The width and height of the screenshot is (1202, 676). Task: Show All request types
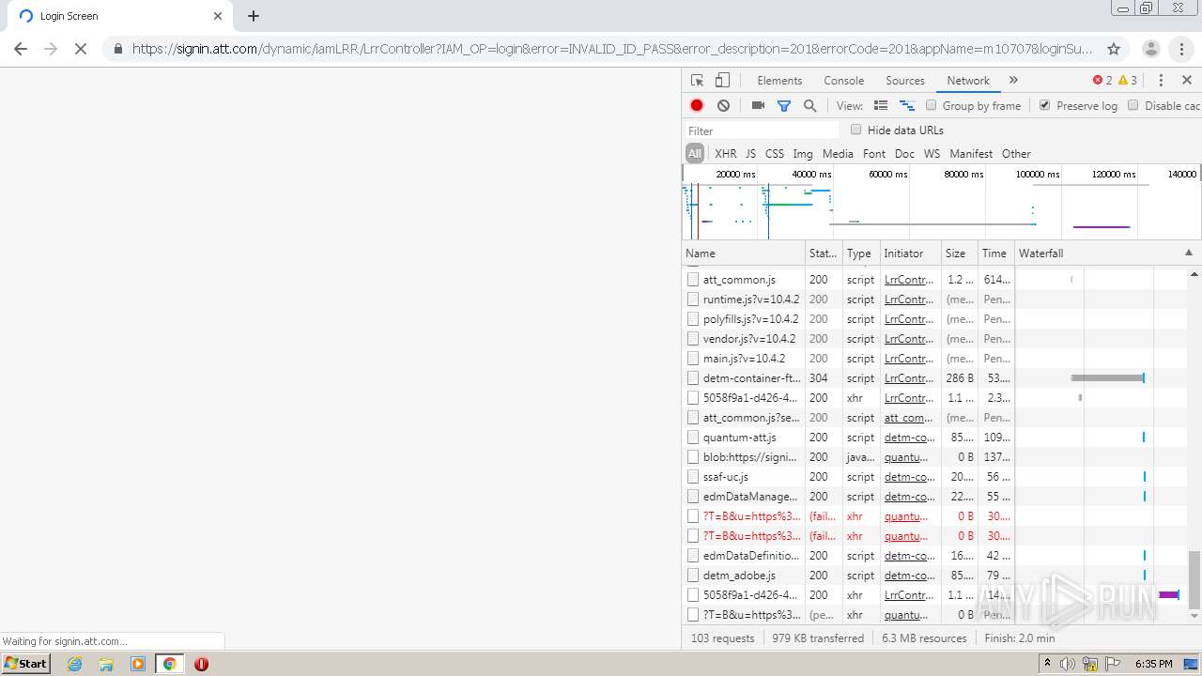tap(695, 153)
